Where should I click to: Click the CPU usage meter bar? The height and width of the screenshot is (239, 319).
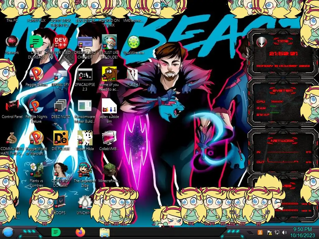[277, 101]
